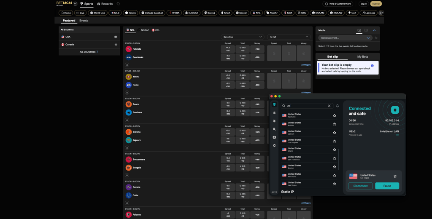
Task: Open stats icon under Buccaneers vs Bengals
Action: 127,175
